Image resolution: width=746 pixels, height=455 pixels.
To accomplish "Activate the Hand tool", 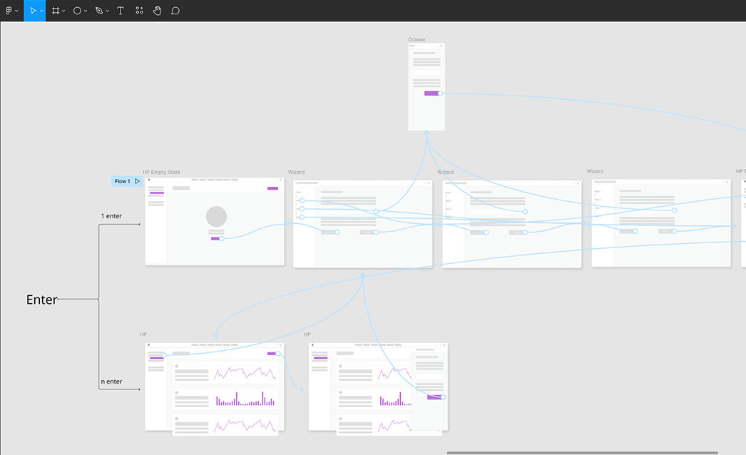I will [x=157, y=11].
